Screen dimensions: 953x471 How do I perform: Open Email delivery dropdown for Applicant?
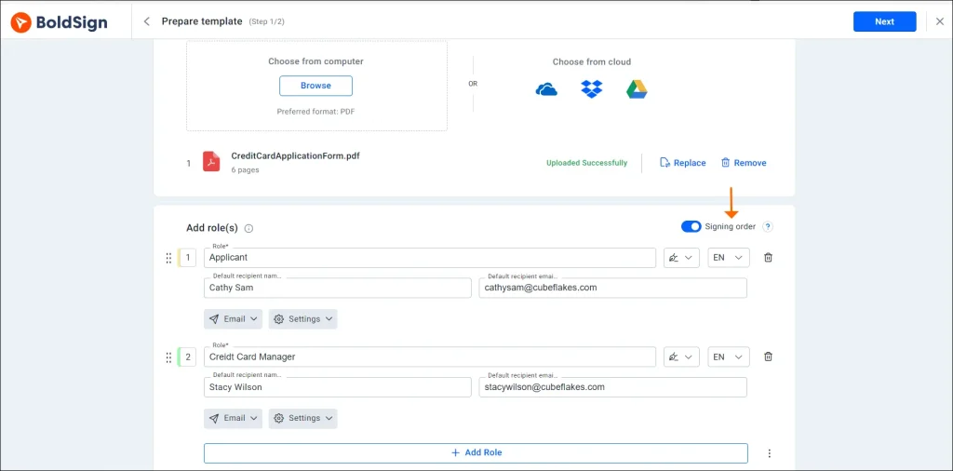click(233, 319)
